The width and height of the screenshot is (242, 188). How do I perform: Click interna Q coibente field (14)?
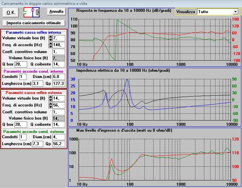click(x=59, y=64)
